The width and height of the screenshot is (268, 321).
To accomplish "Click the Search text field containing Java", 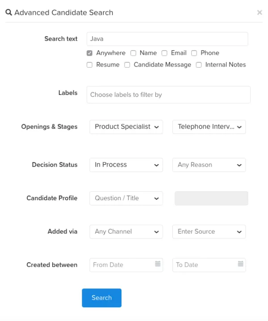I will 167,39.
